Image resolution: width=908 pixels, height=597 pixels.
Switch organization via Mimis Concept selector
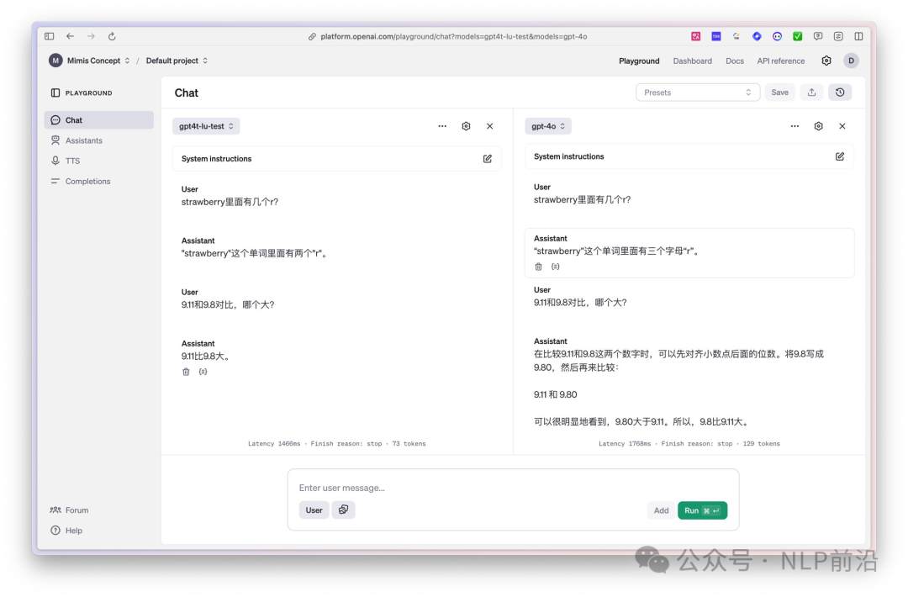point(91,61)
